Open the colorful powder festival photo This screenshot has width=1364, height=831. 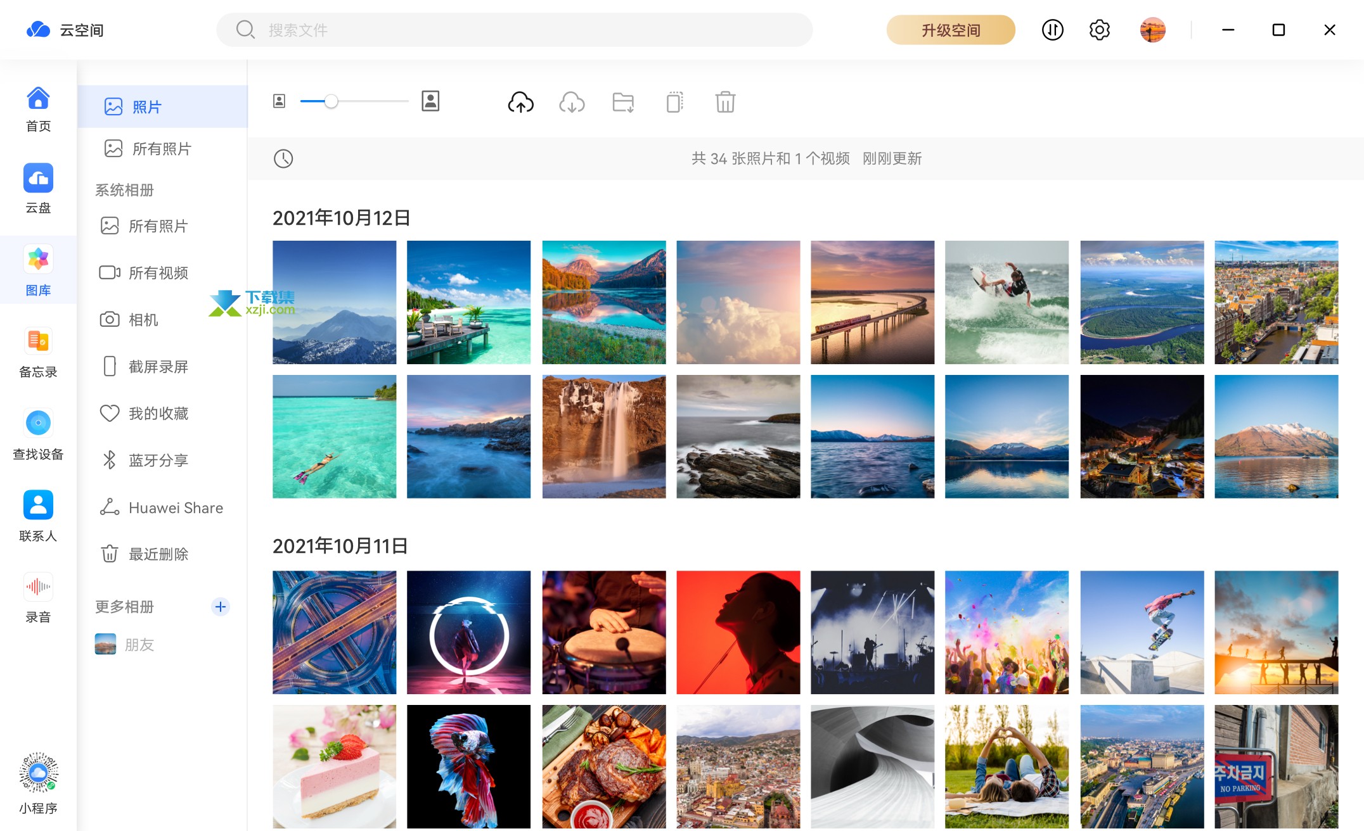pyautogui.click(x=1007, y=633)
